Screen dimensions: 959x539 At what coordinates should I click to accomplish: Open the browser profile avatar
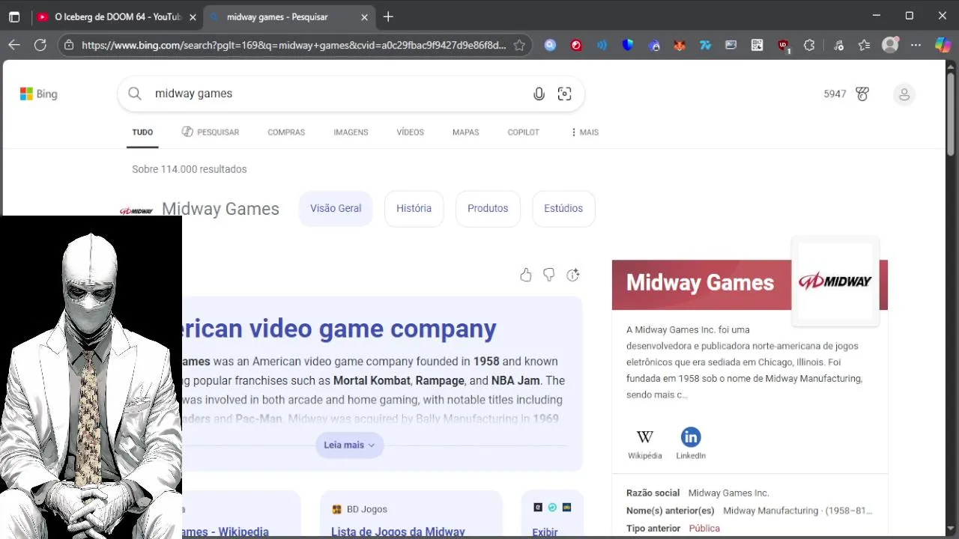pos(890,45)
